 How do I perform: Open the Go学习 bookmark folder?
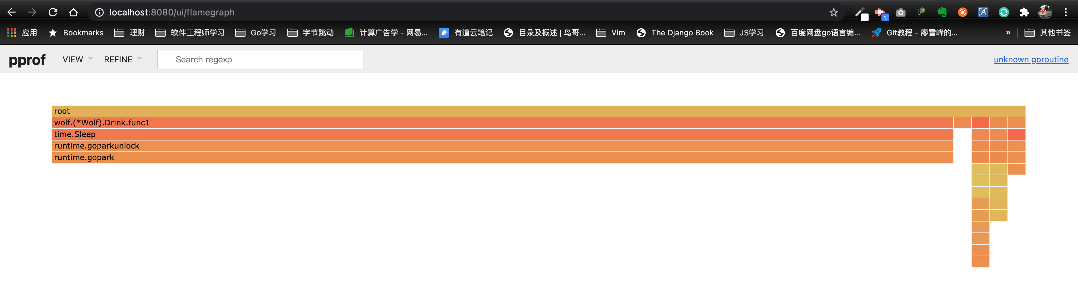click(256, 32)
